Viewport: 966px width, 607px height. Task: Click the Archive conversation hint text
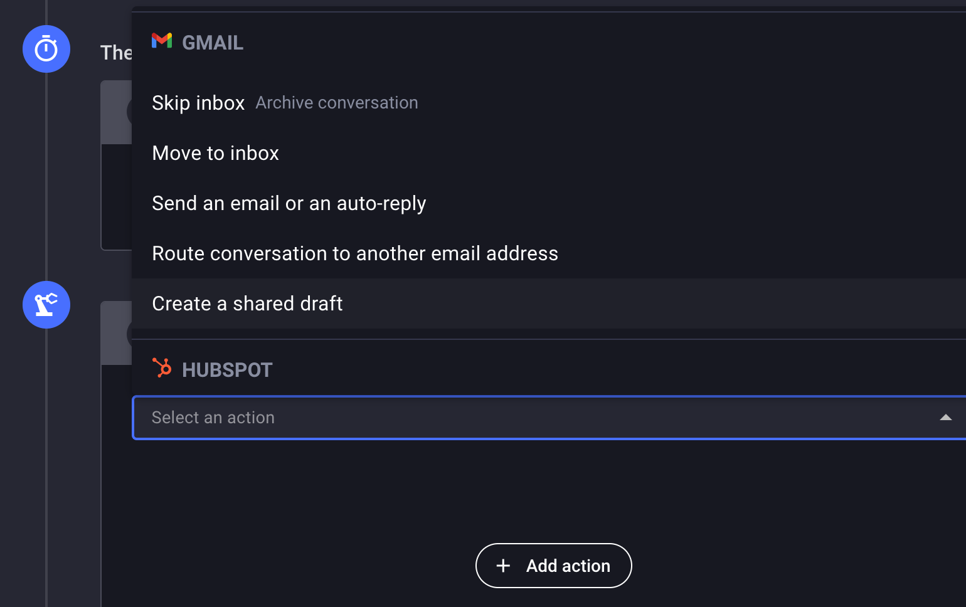[x=337, y=103]
